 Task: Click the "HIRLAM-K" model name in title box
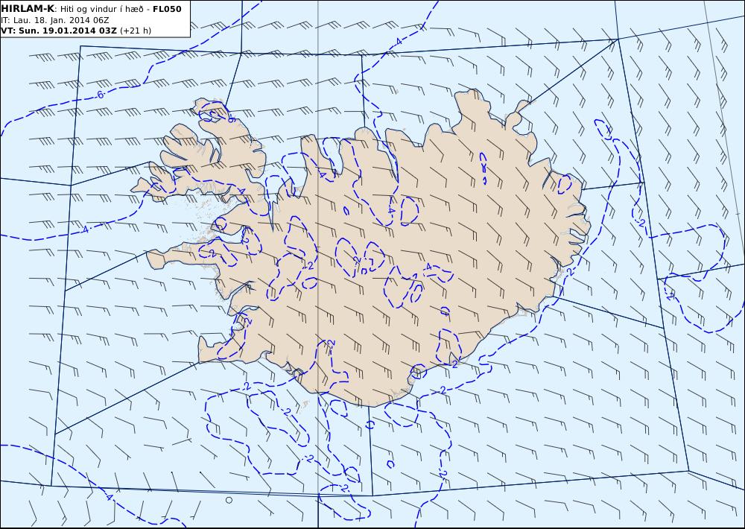[x=28, y=9]
